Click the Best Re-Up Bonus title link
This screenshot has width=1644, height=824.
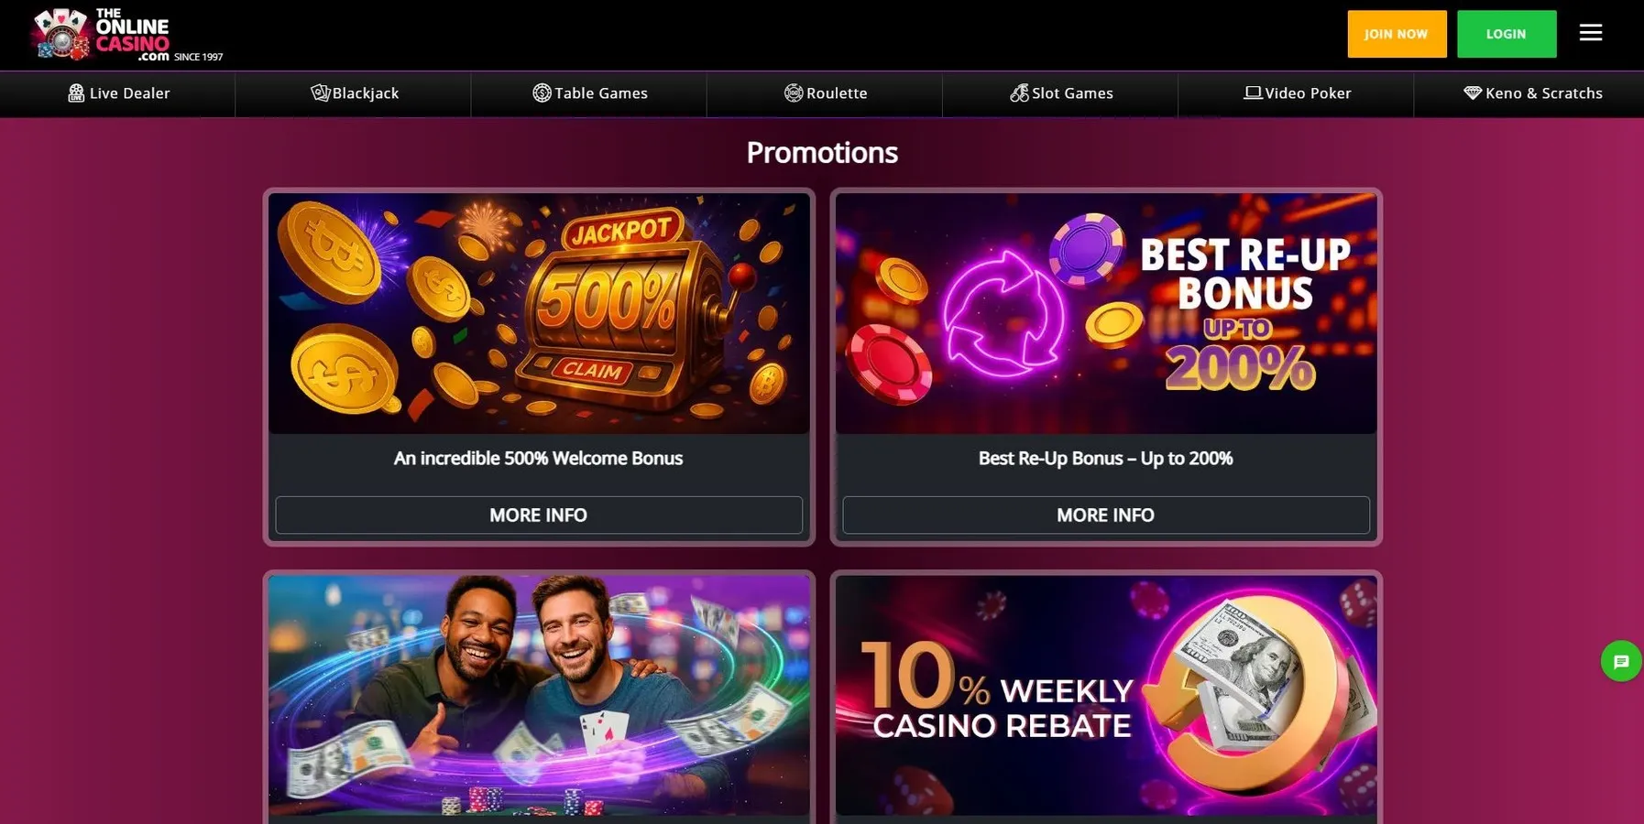(1106, 459)
